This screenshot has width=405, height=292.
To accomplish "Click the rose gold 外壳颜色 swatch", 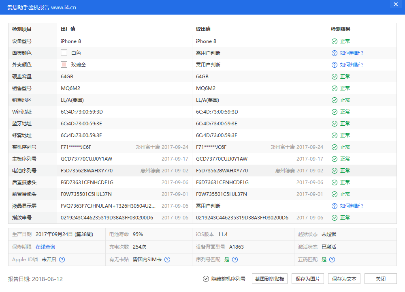I will pos(64,65).
